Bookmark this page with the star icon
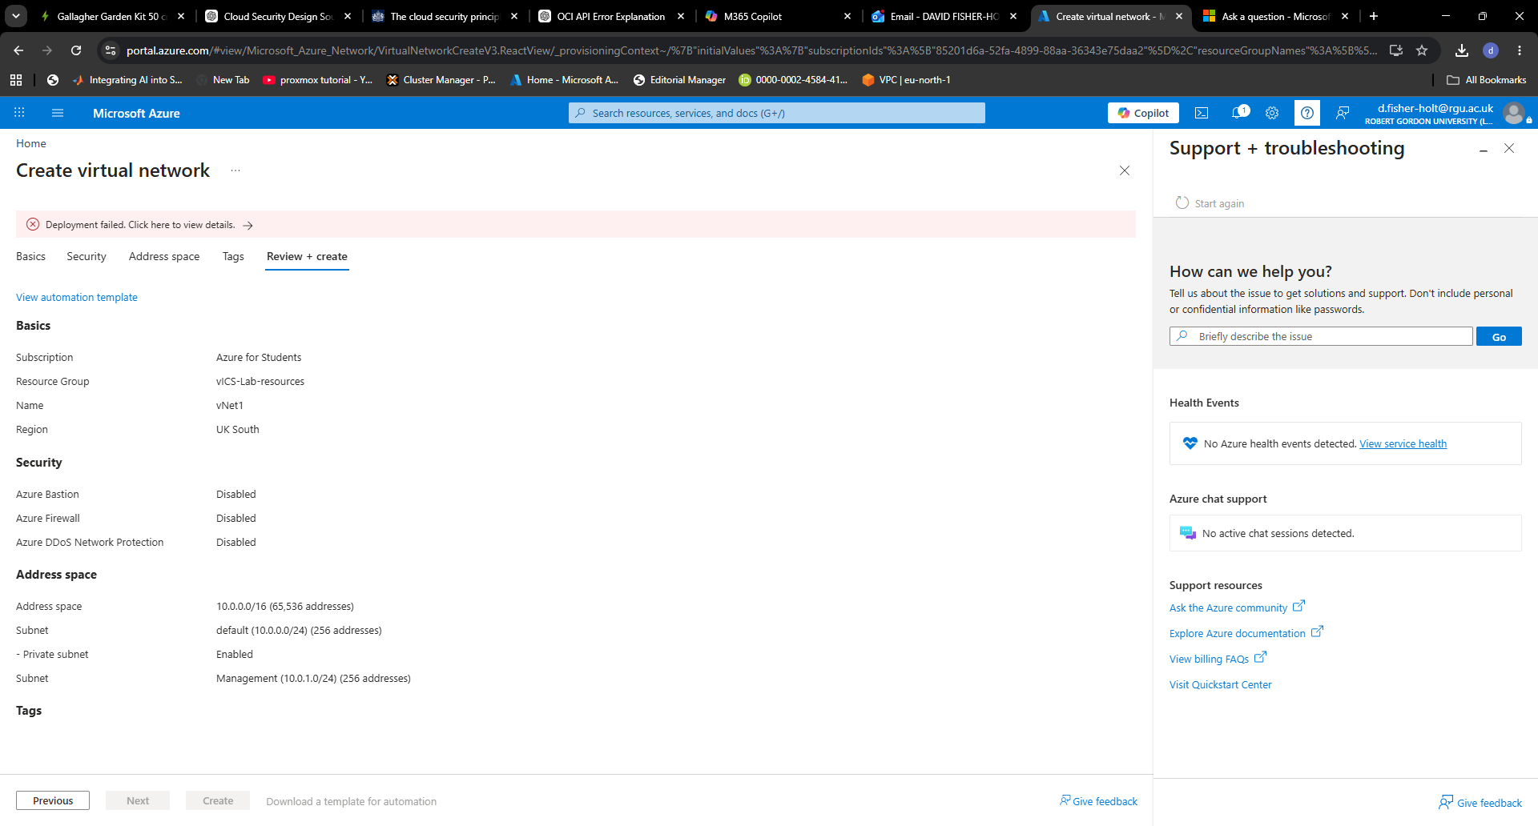Viewport: 1538px width, 826px height. coord(1422,50)
